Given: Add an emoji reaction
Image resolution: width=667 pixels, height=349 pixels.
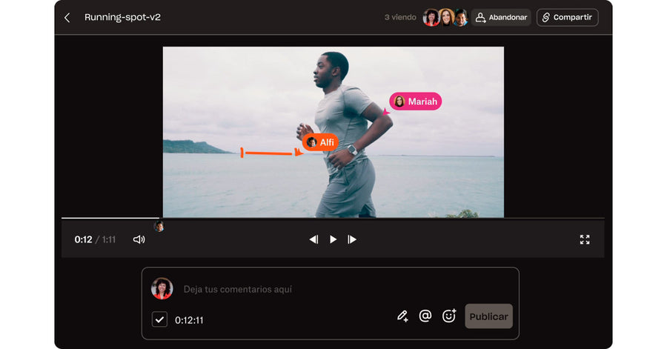Looking at the screenshot, I should 449,316.
